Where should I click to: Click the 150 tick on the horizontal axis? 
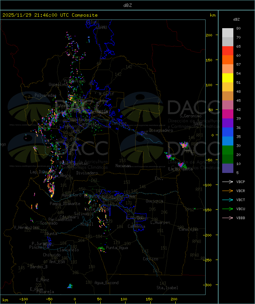149,299
